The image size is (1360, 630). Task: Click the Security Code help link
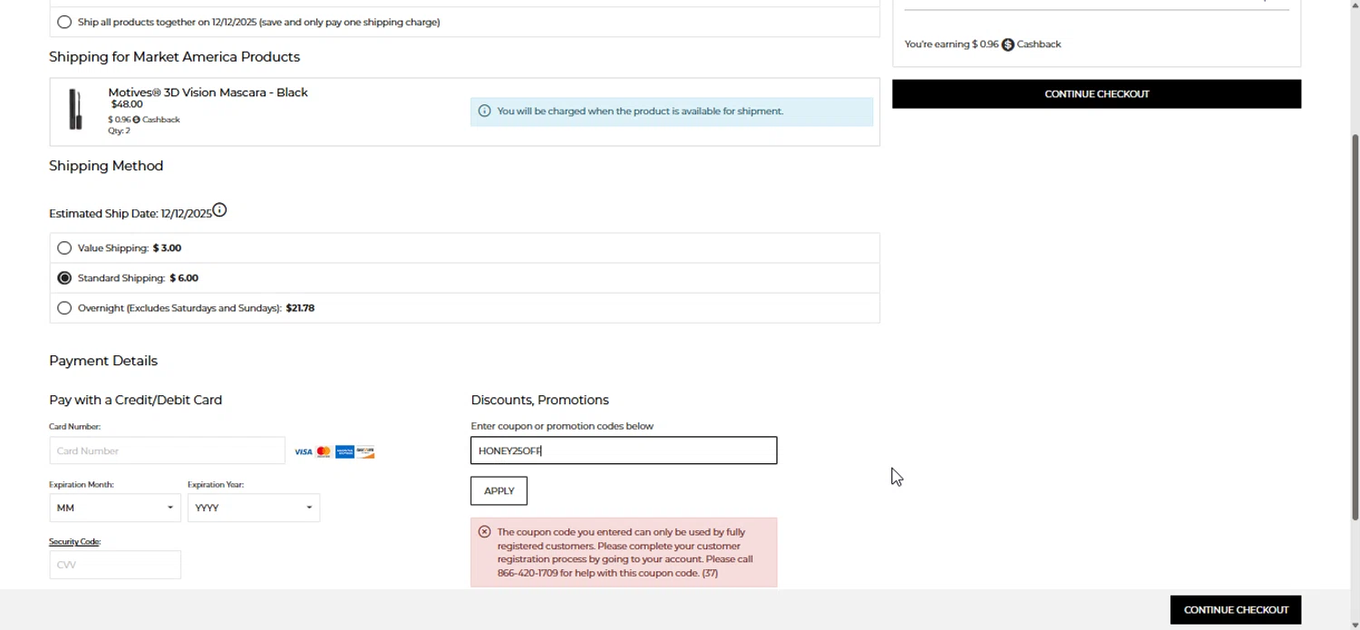[74, 542]
